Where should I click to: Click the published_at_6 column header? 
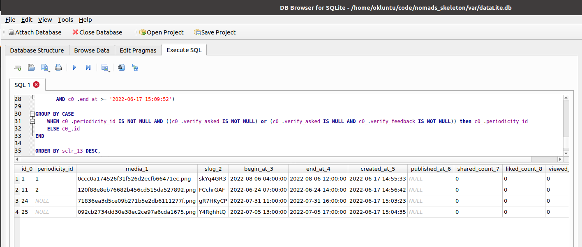tap(431, 169)
